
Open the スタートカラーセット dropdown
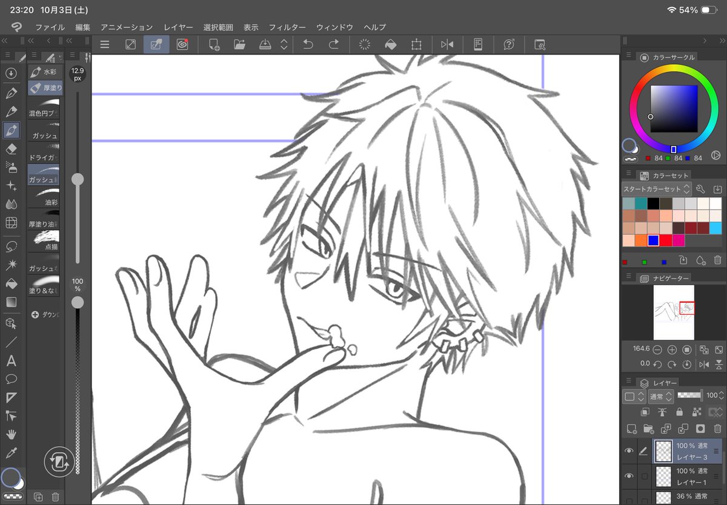(x=657, y=189)
